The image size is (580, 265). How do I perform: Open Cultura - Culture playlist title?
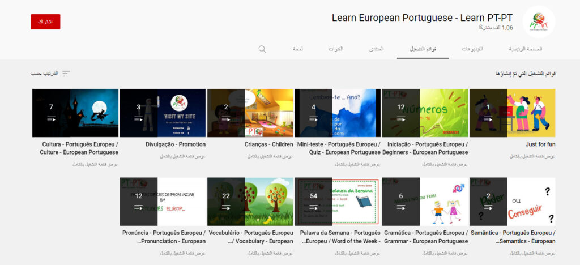(79, 148)
